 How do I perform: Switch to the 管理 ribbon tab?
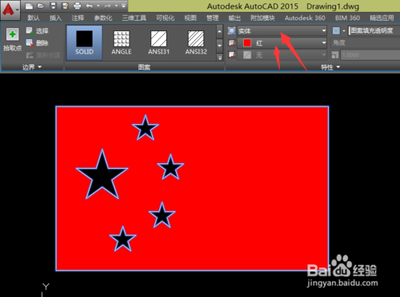pos(213,18)
